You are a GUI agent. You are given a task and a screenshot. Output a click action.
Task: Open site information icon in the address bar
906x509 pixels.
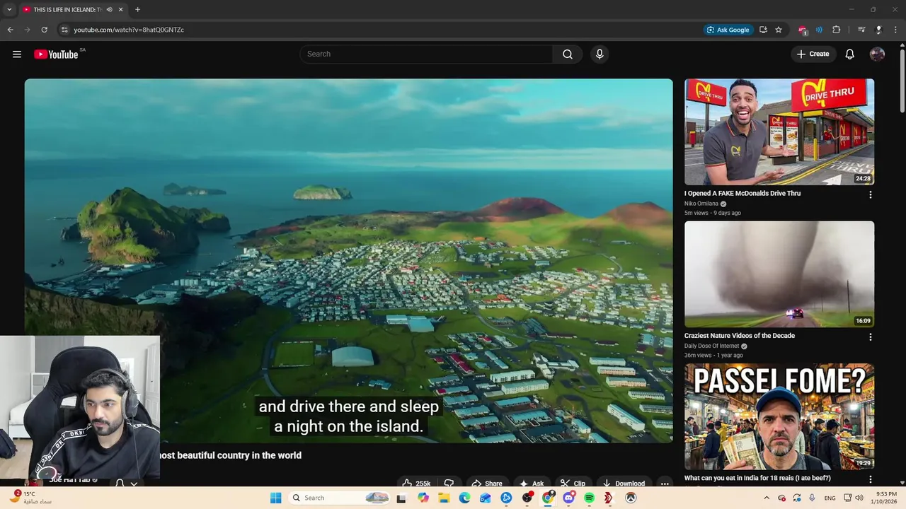coord(64,30)
